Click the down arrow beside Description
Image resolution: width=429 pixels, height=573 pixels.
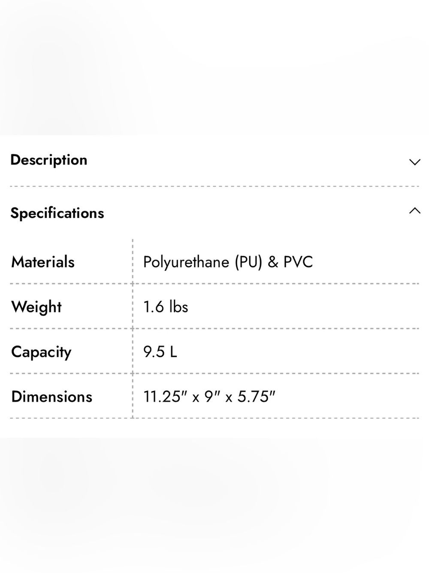414,162
